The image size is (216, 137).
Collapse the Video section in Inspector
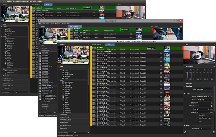click(185, 125)
